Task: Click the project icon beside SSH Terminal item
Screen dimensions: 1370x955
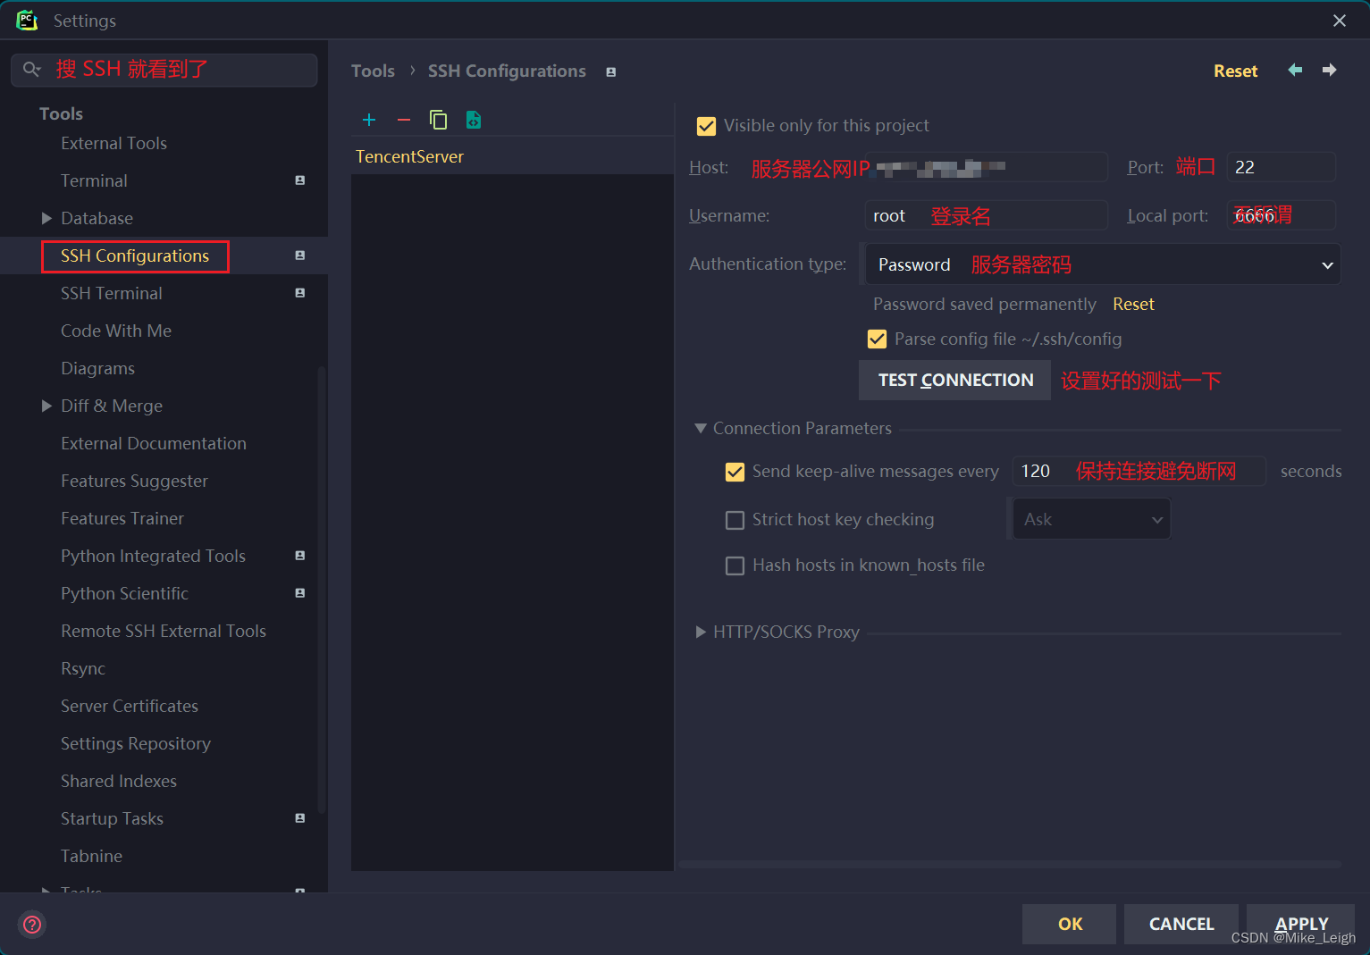Action: point(300,293)
